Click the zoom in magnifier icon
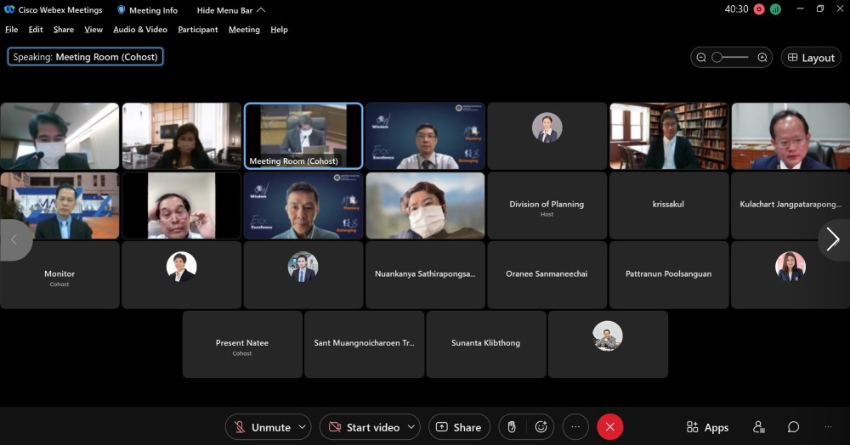The height and width of the screenshot is (445, 850). [762, 58]
